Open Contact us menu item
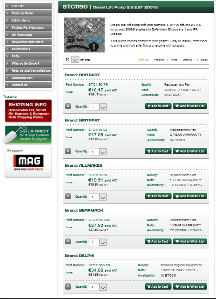216x299 pixels. pyautogui.click(x=28, y=85)
